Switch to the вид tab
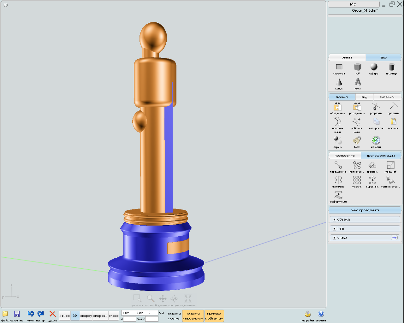This screenshot has width=404, height=323. [364, 97]
